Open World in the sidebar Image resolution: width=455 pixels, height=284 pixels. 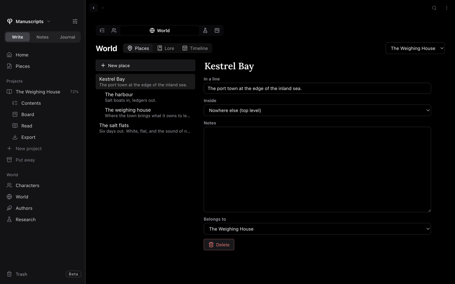[x=43, y=197]
